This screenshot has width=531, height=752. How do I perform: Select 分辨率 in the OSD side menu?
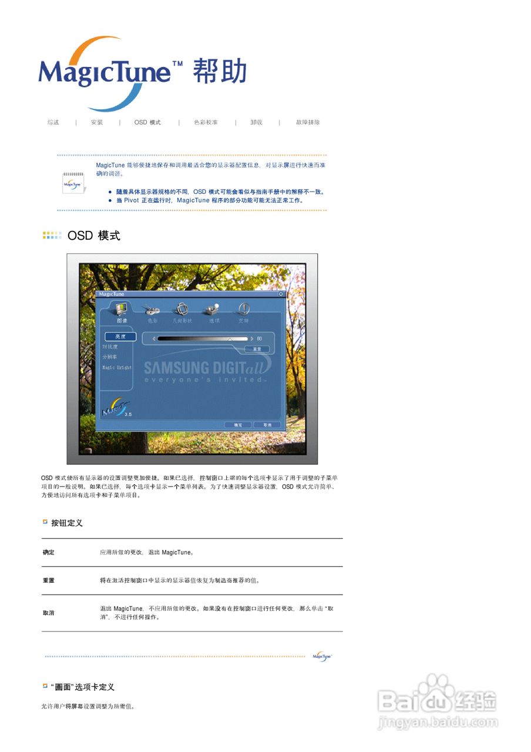110,357
